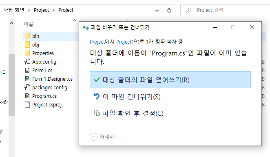Click the second Project destination link in dialog
The width and height of the screenshot is (270, 157).
click(124, 42)
